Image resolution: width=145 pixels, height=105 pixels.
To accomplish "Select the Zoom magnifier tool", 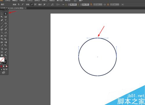I will 6,55.
